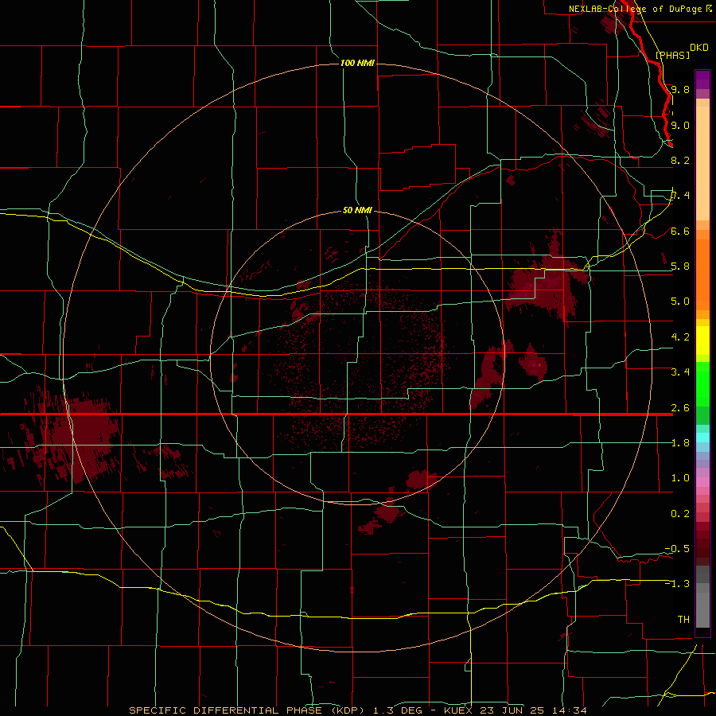
Task: Click the SPECIFIC DIFFERENTIAL PHASE (KDP) caption
Action: [x=246, y=710]
